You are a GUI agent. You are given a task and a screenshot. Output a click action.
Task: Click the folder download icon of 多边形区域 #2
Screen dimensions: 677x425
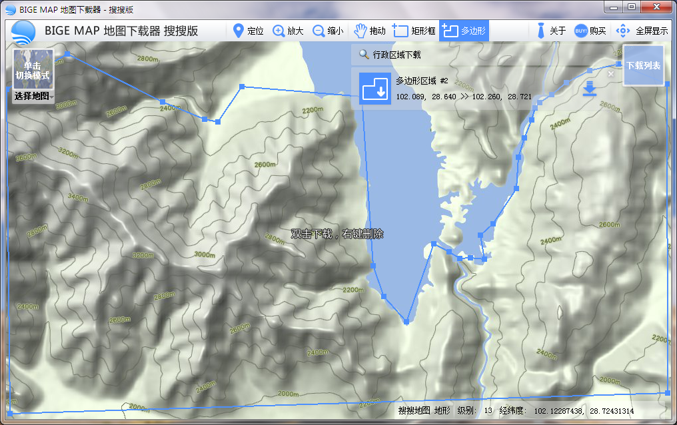tap(375, 89)
